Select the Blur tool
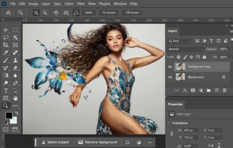This screenshot has width=233, height=148. tap(15, 75)
